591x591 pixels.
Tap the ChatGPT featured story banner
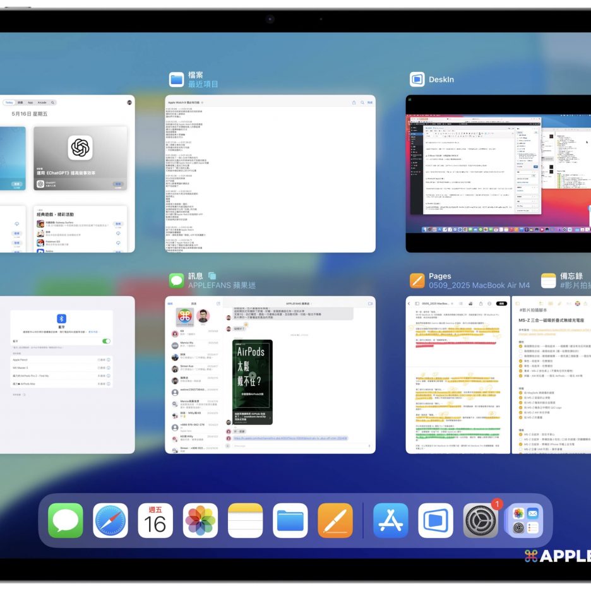click(80, 158)
